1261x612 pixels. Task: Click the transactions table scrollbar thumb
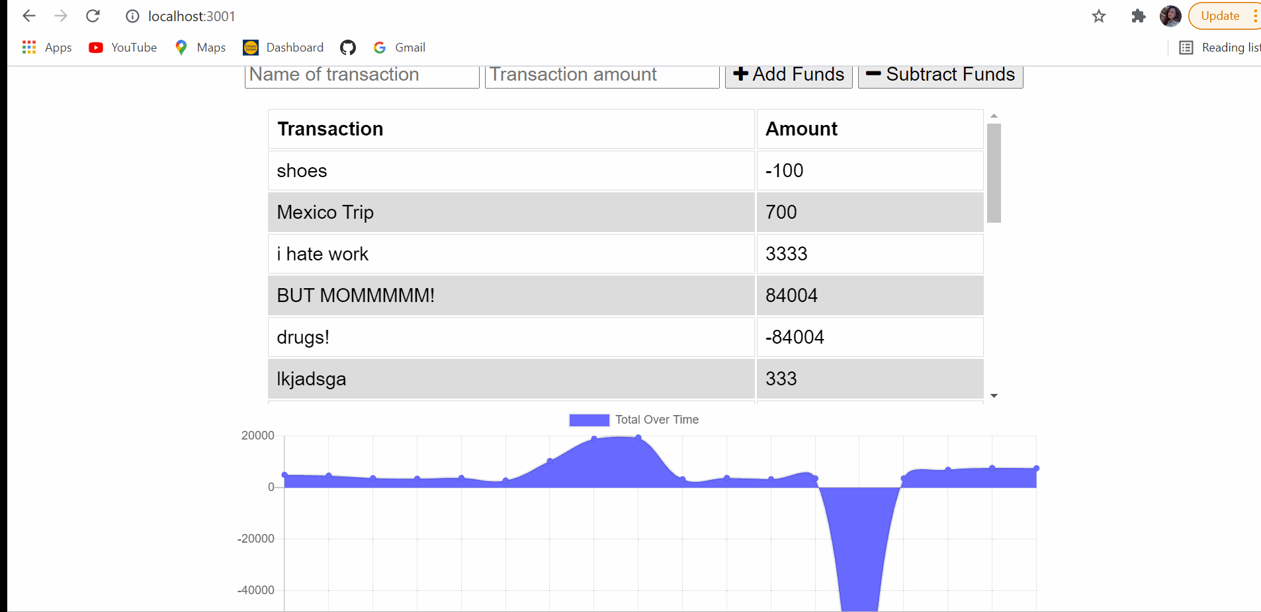click(994, 173)
